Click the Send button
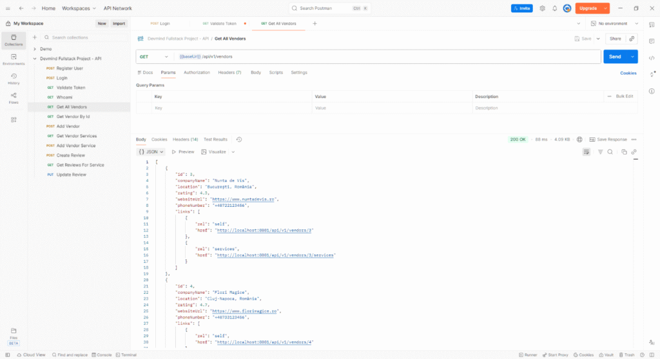The height and width of the screenshot is (359, 660). [615, 57]
